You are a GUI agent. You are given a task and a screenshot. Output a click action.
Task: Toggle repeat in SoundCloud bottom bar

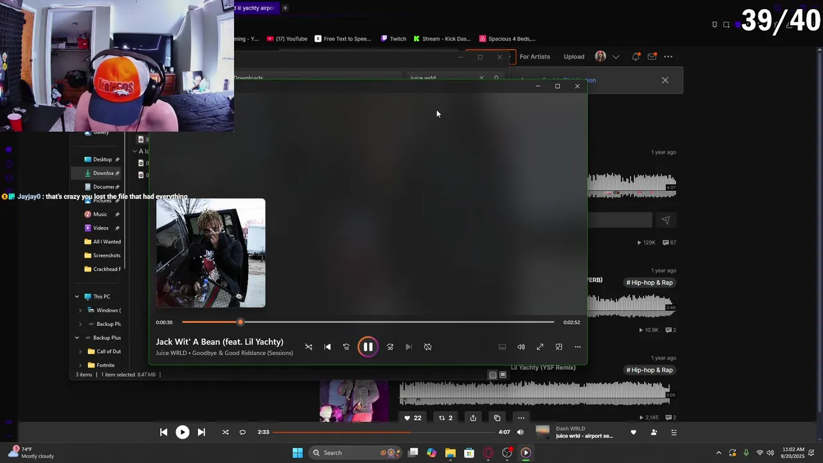(242, 432)
